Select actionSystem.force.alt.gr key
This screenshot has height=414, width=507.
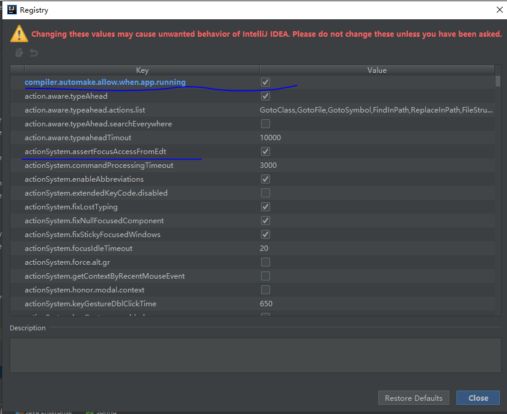67,262
